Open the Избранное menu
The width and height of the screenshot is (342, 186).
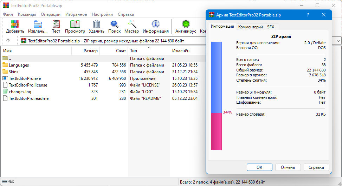pyautogui.click(x=76, y=14)
